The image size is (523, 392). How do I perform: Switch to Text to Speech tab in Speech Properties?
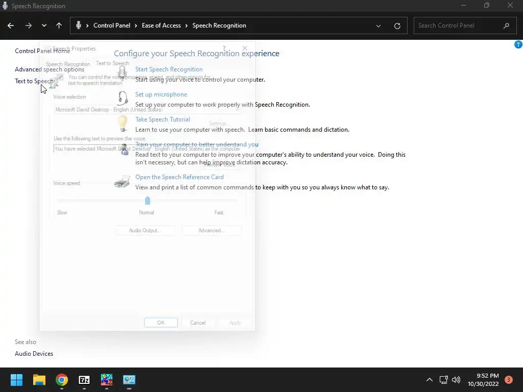(112, 63)
